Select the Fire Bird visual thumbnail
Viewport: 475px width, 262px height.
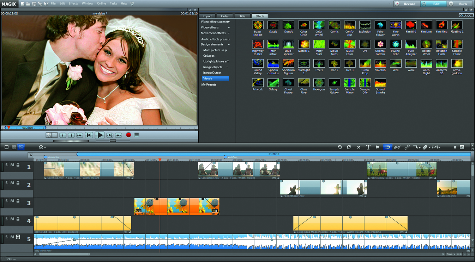(x=411, y=25)
